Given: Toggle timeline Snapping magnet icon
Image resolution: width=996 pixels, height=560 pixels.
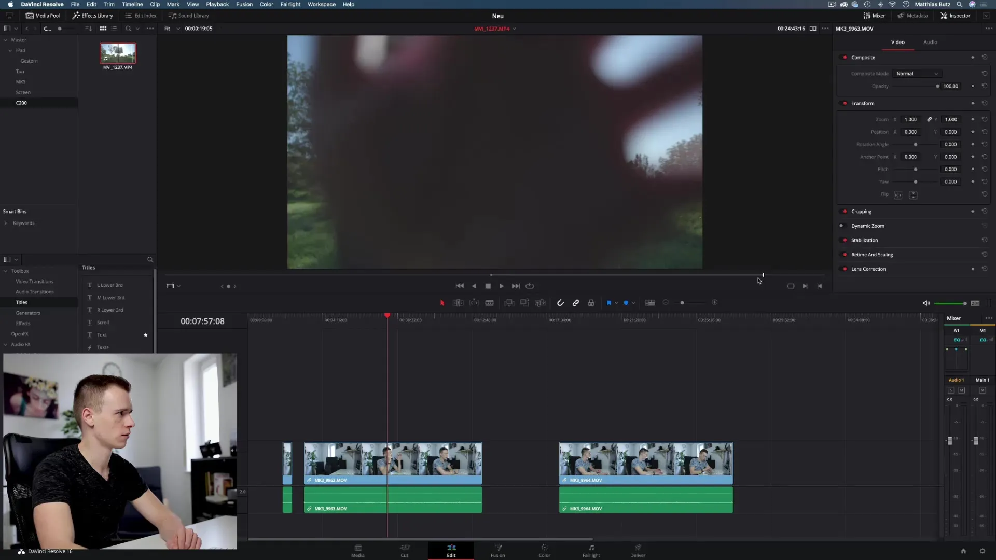Looking at the screenshot, I should (560, 303).
